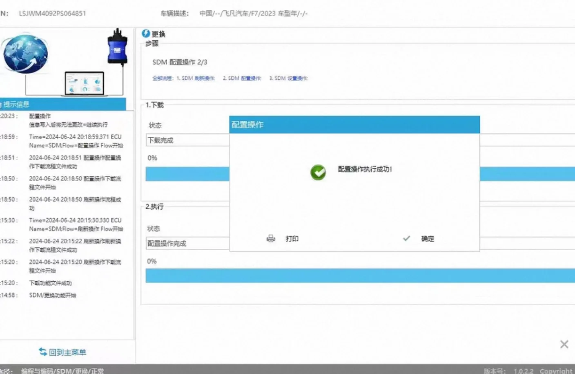Close the page with the X icon

click(564, 344)
